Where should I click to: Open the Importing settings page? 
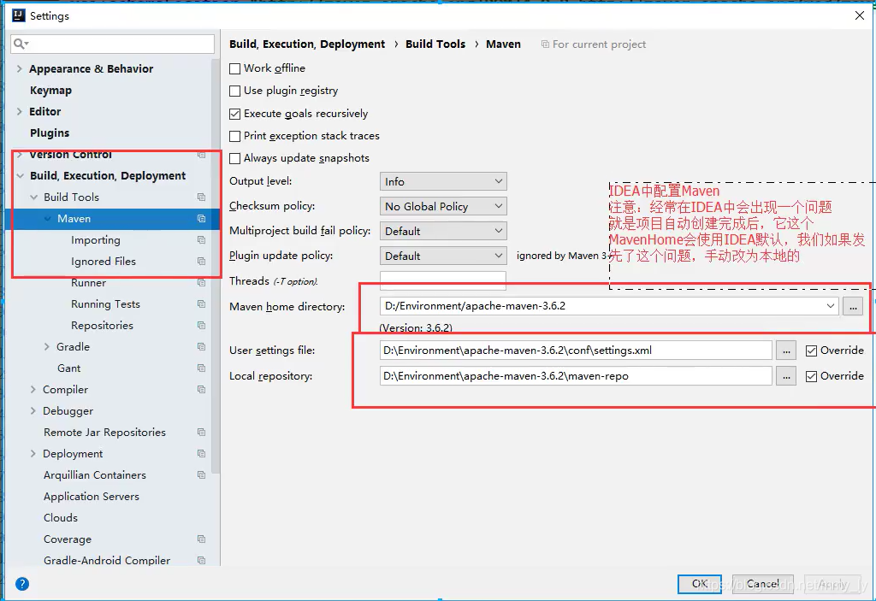tap(96, 239)
